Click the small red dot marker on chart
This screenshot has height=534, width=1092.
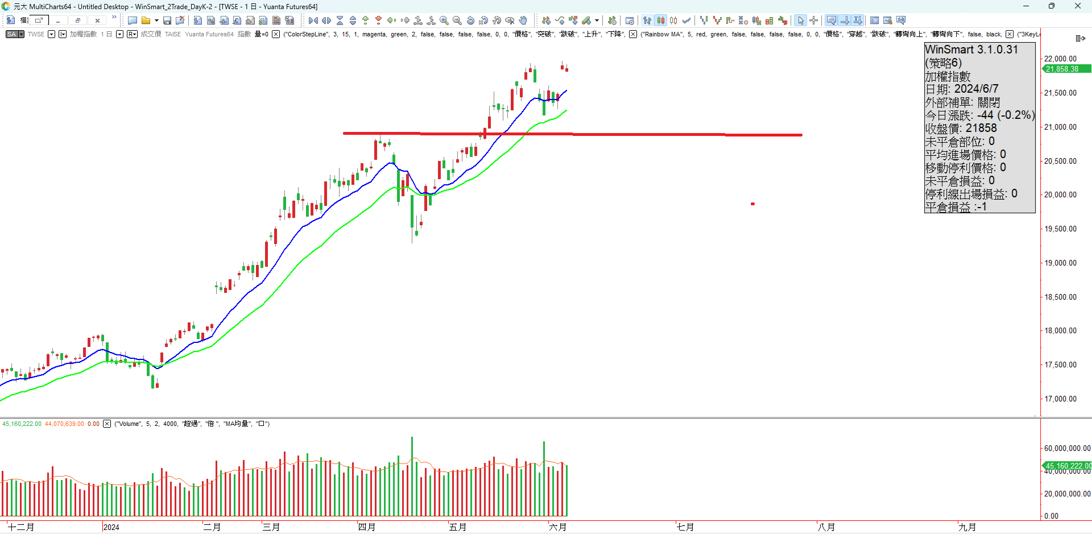coord(752,204)
